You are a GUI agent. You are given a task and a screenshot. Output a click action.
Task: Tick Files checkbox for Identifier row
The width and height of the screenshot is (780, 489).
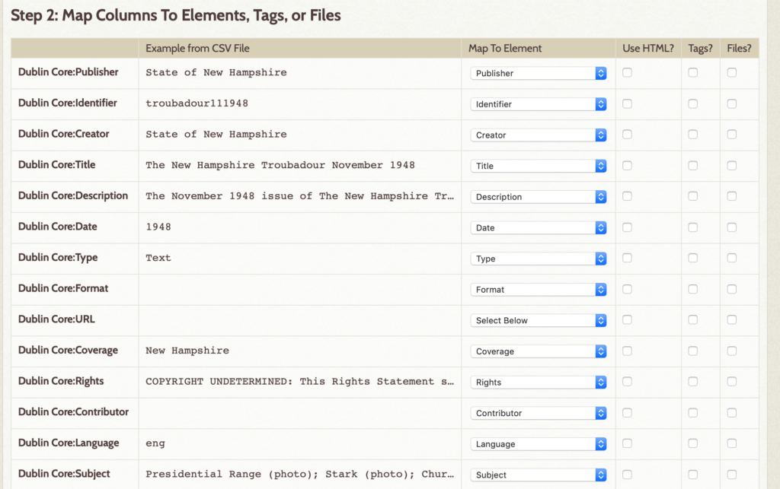(x=732, y=103)
